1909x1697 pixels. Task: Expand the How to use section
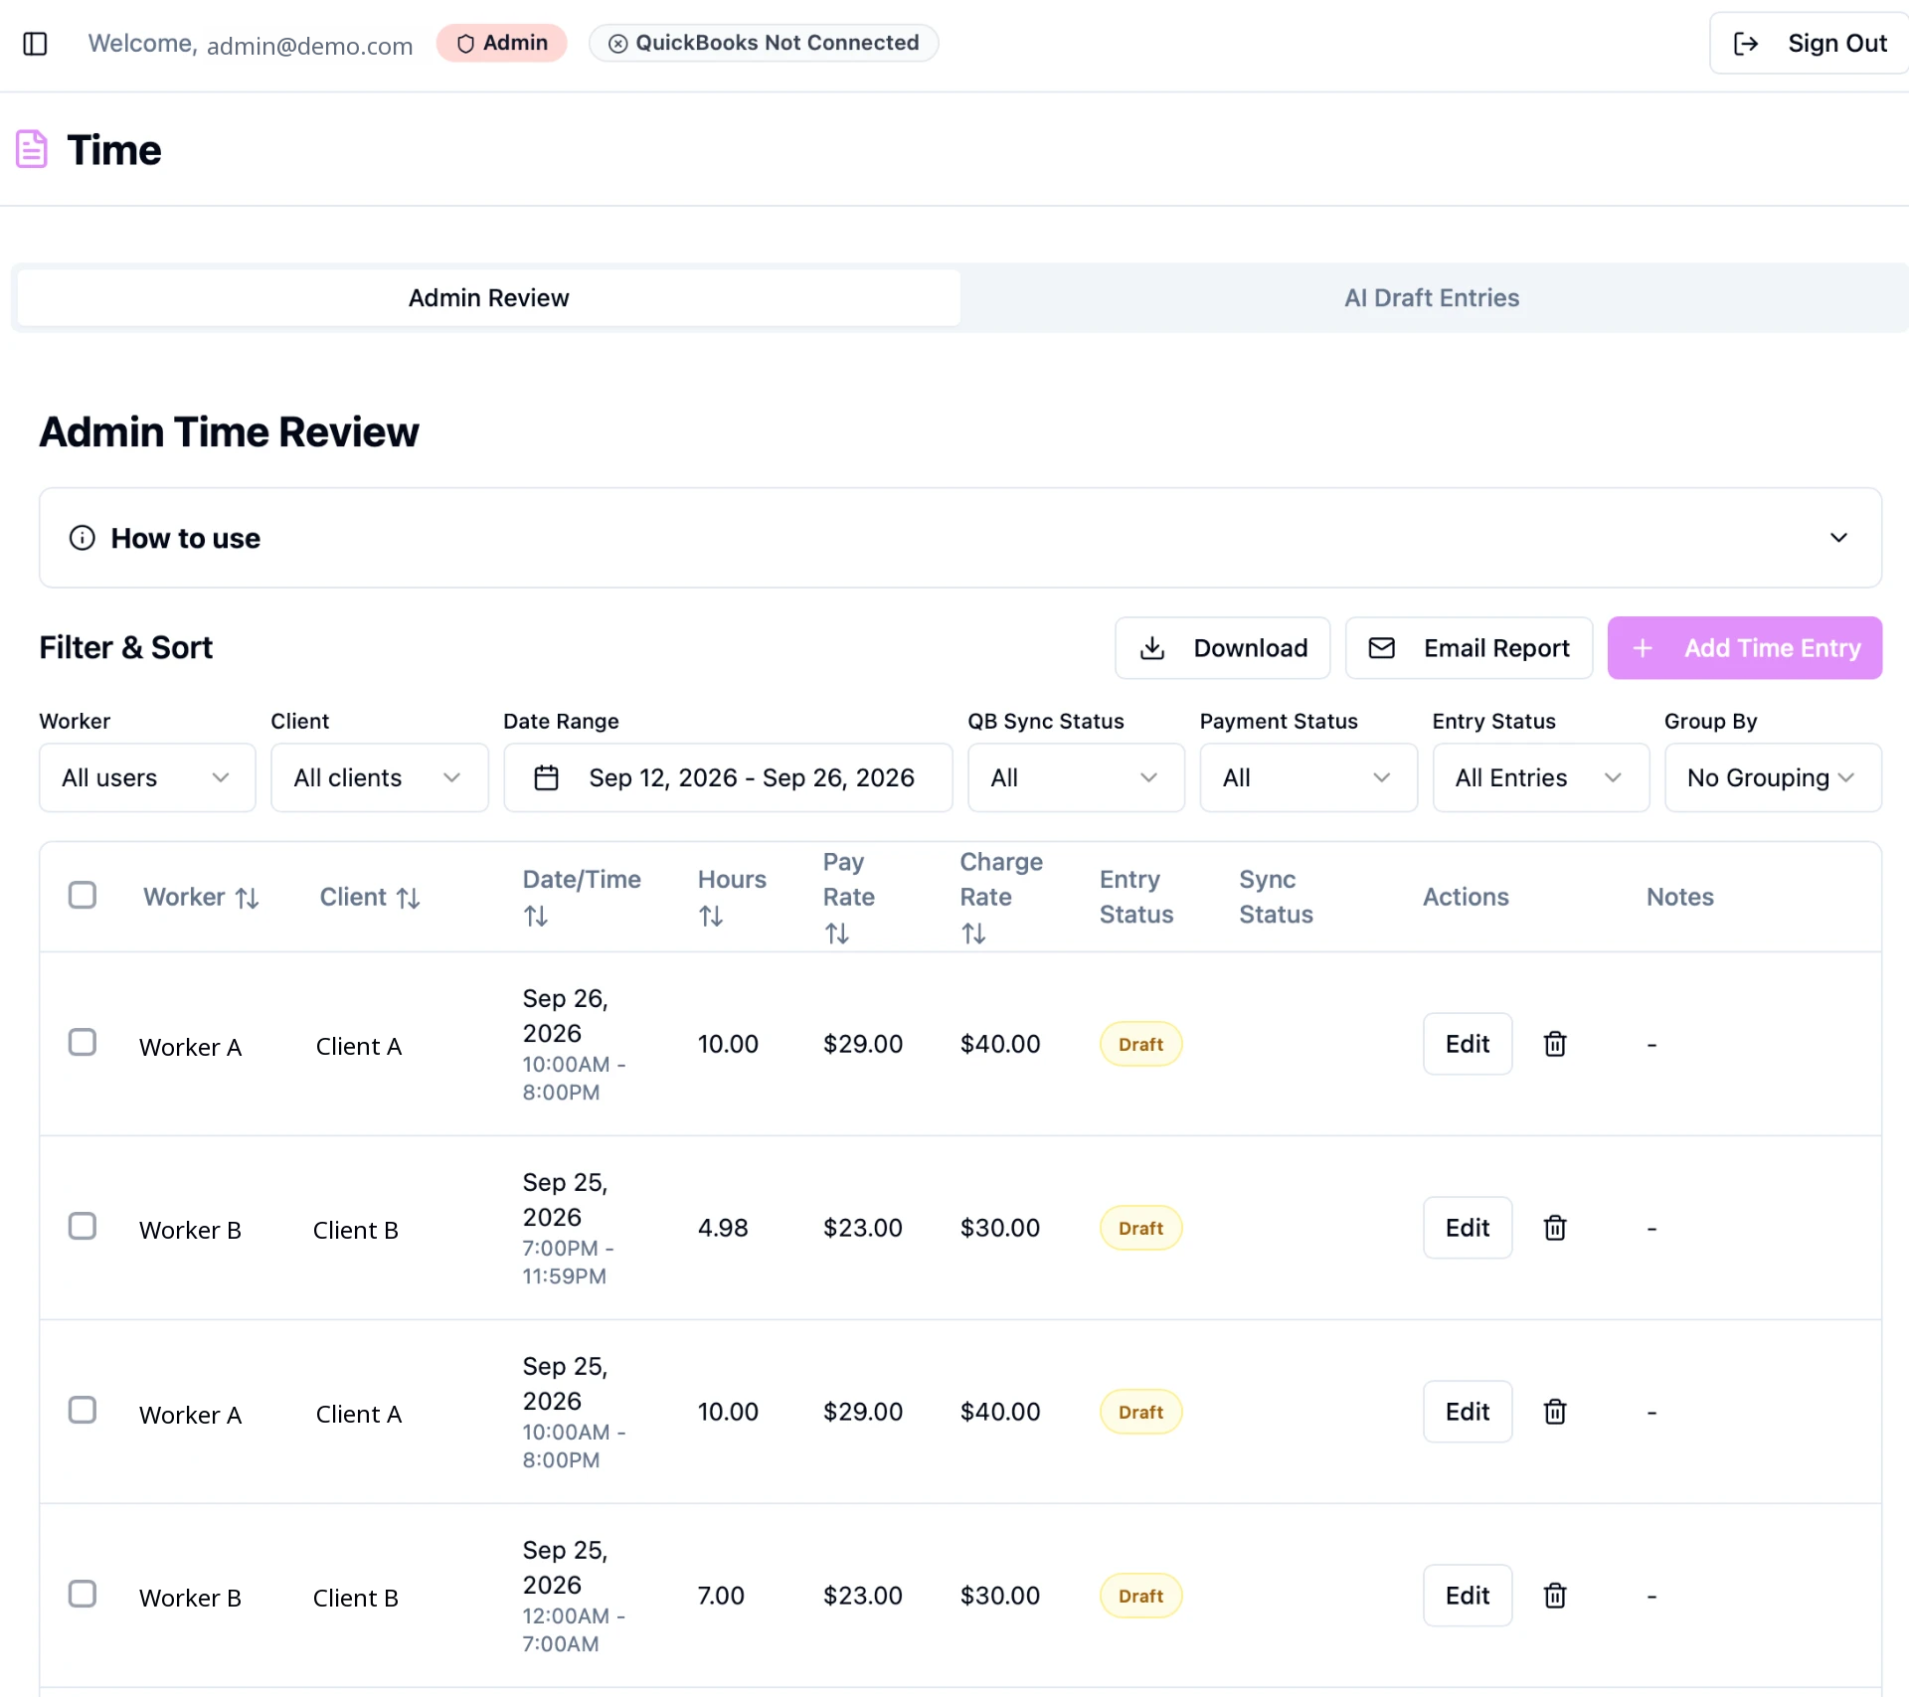click(960, 538)
